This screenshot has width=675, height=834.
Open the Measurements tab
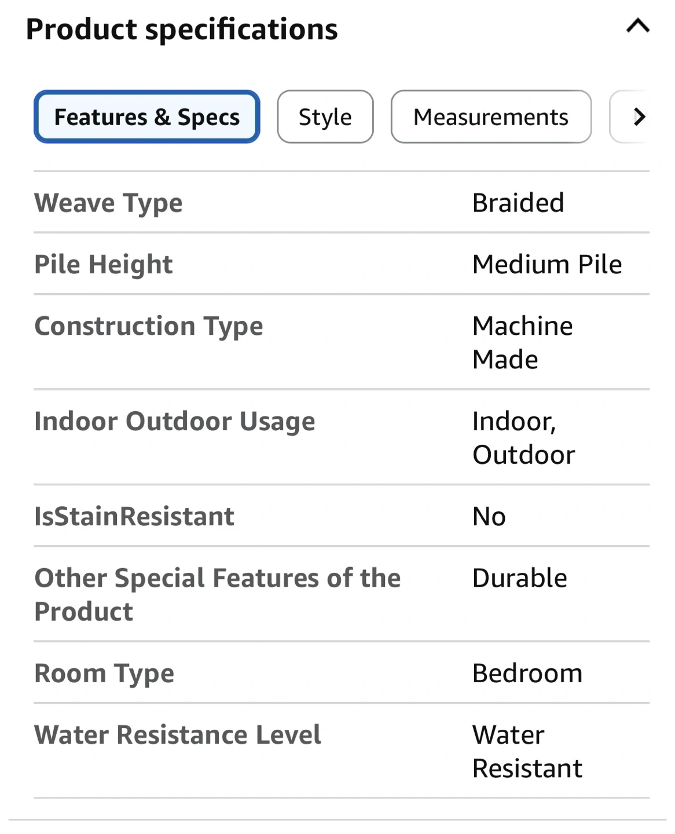pos(490,117)
